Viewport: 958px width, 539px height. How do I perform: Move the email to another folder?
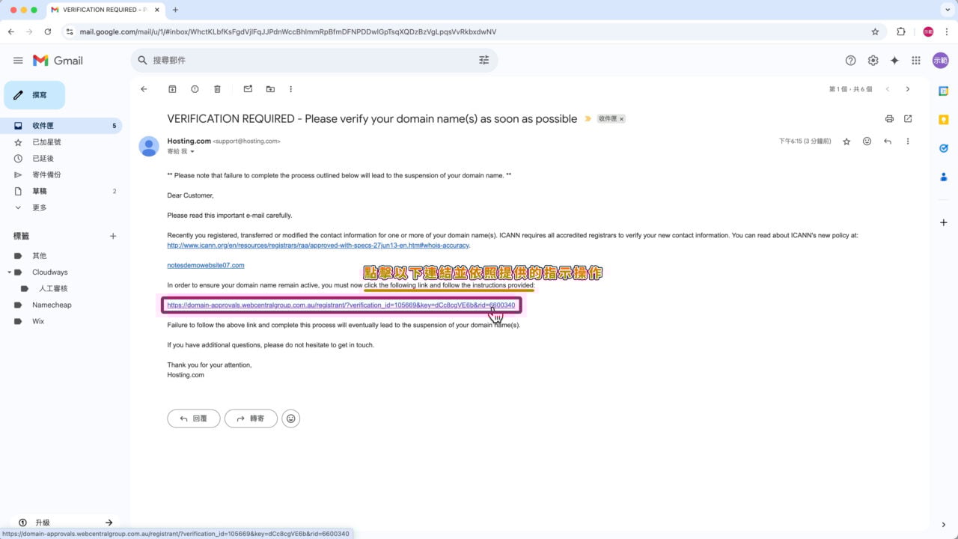pos(269,89)
